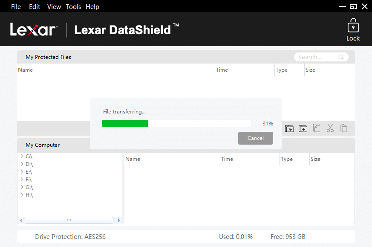The width and height of the screenshot is (372, 247).
Task: Click the file transfer progress bar
Action: (x=176, y=124)
